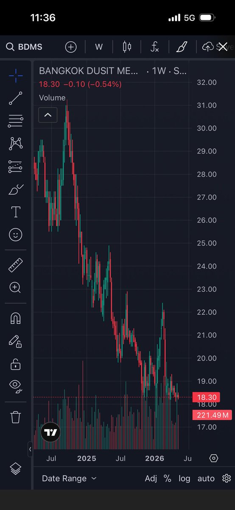Open symbol search for BDMS
The image size is (235, 510).
tap(24, 47)
